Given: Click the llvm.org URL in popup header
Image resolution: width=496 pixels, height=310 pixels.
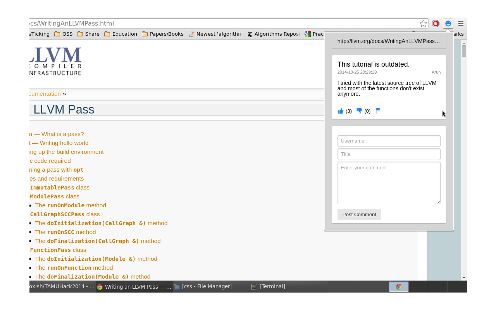Looking at the screenshot, I should tap(389, 41).
